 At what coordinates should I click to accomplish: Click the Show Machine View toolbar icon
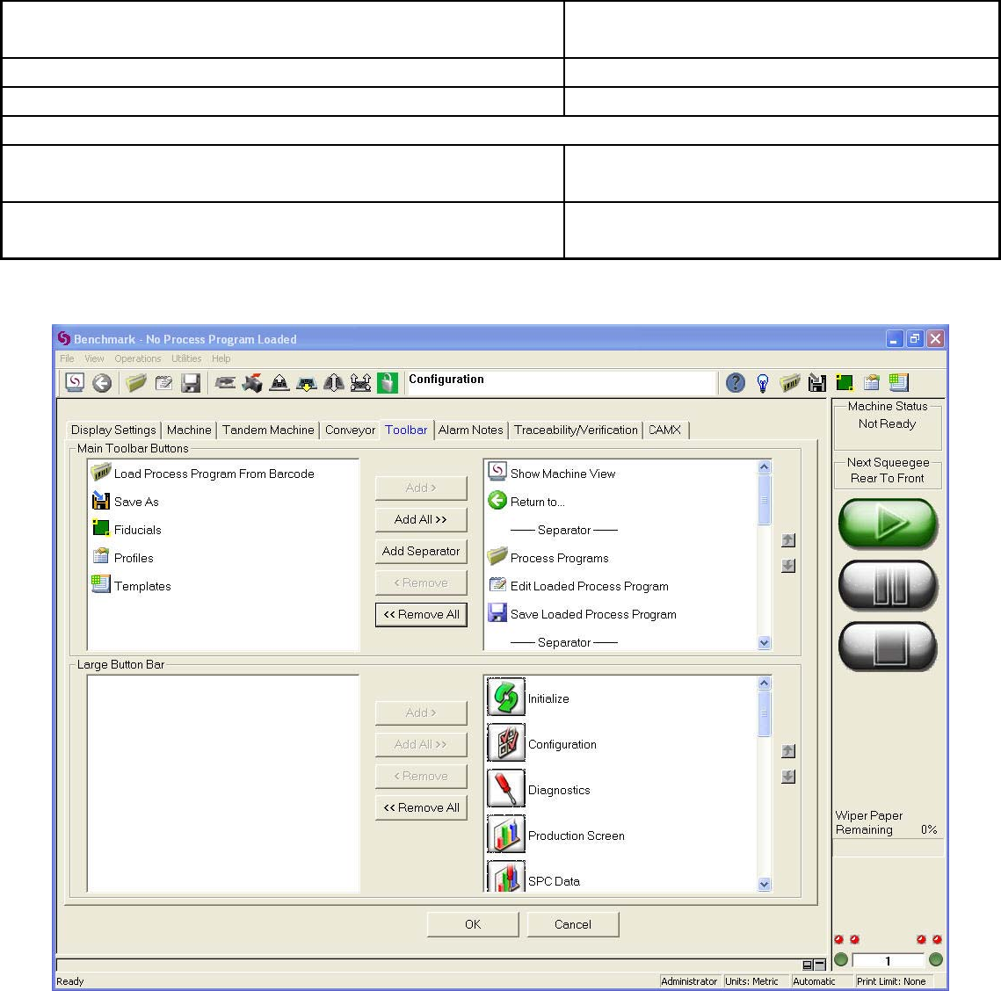coord(76,383)
